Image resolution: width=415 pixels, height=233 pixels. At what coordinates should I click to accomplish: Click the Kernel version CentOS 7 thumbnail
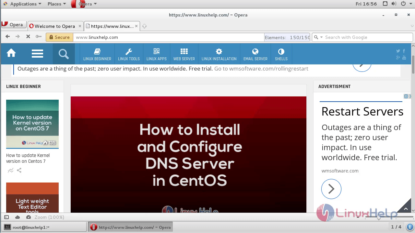[32, 124]
